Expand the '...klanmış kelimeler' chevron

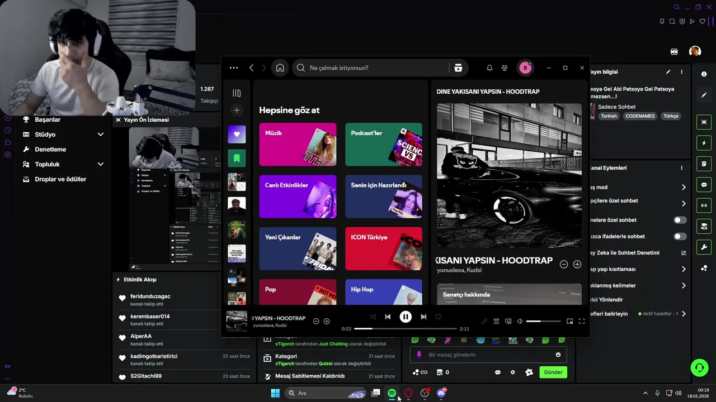click(x=684, y=285)
